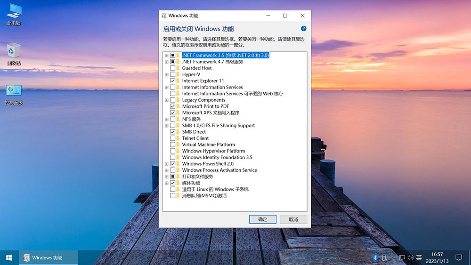Click the Windows 功能 title bar icon
The width and height of the screenshot is (471, 265).
(x=164, y=16)
